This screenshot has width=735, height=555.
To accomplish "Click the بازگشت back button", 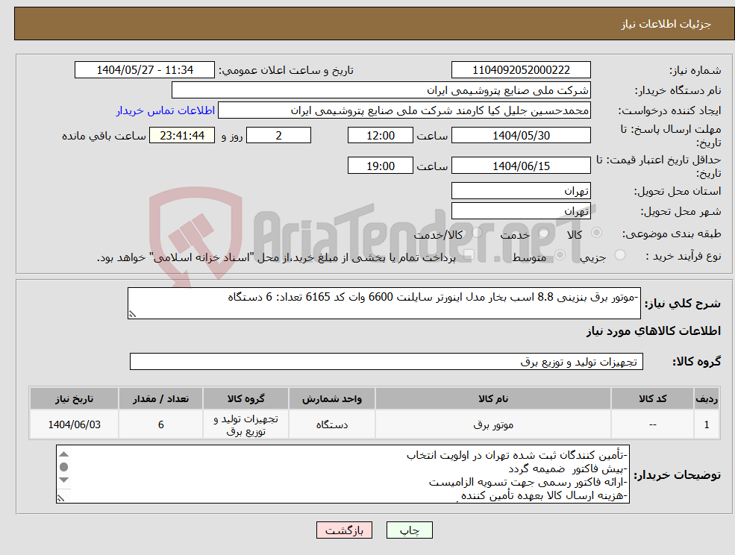I will [x=344, y=530].
